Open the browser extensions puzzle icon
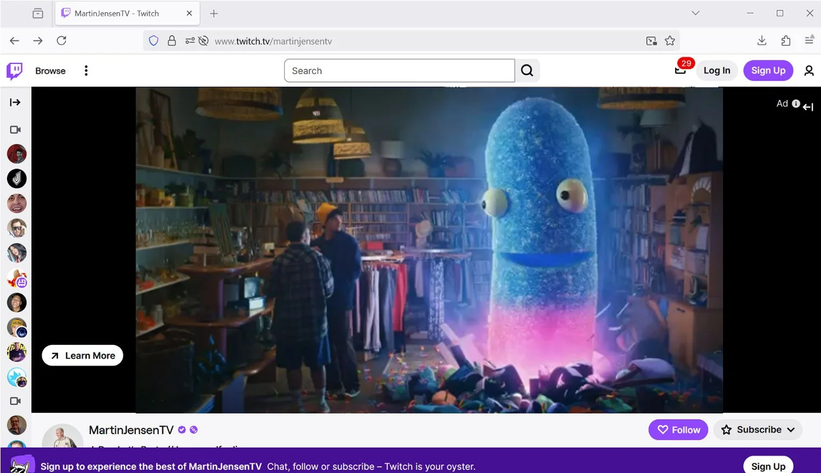 (x=786, y=41)
